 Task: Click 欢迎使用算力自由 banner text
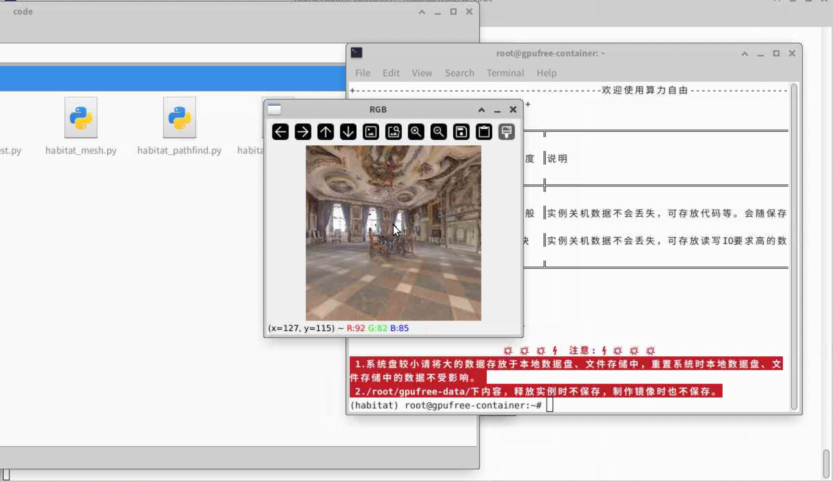(645, 90)
